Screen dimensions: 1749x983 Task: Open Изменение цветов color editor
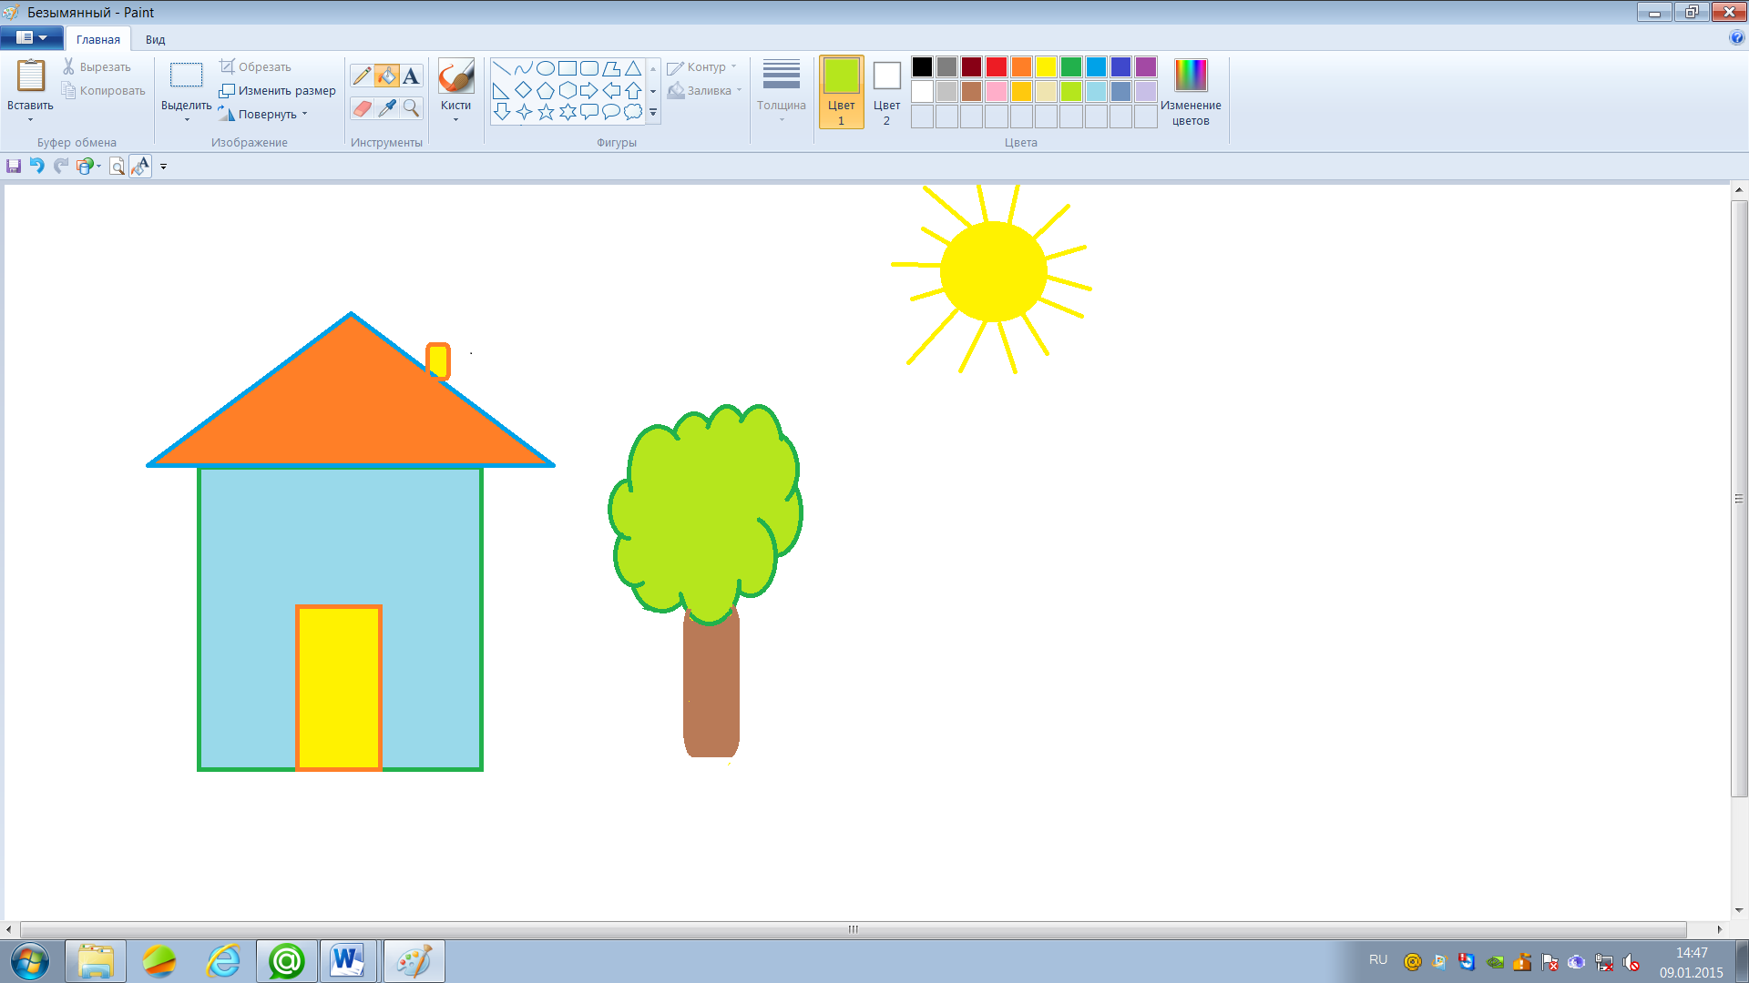1191,93
